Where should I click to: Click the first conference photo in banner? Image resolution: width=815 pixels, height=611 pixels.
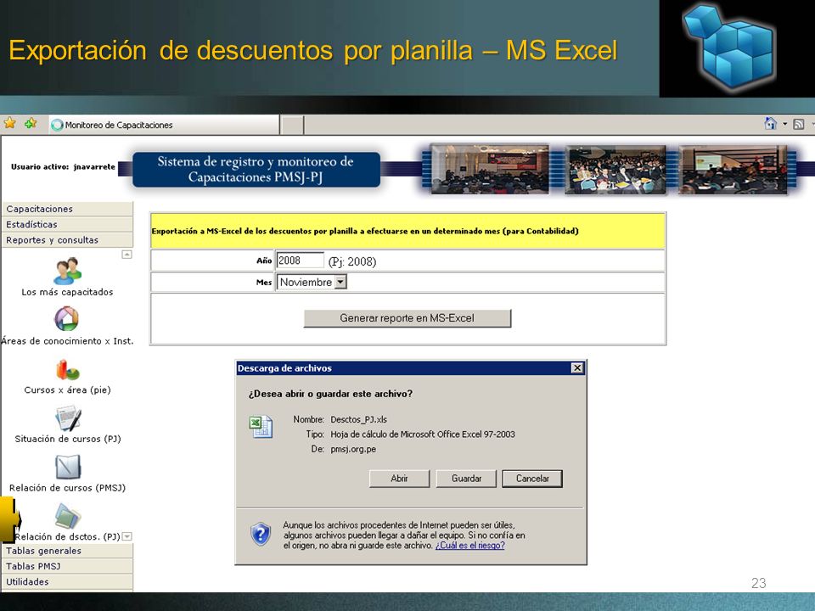489,170
